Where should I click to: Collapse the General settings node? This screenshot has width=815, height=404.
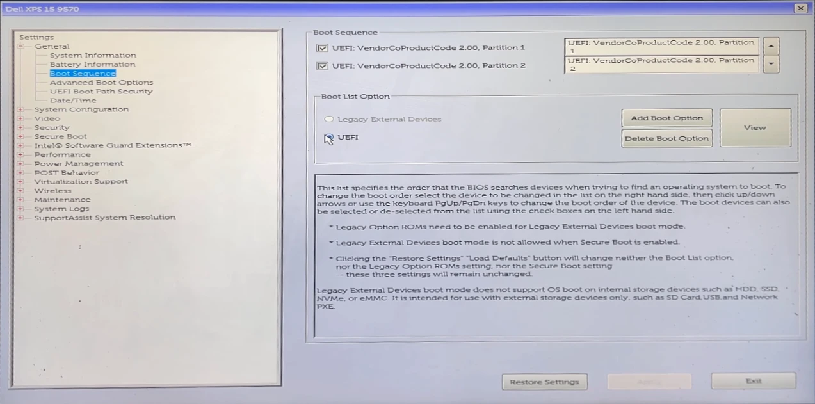click(20, 47)
